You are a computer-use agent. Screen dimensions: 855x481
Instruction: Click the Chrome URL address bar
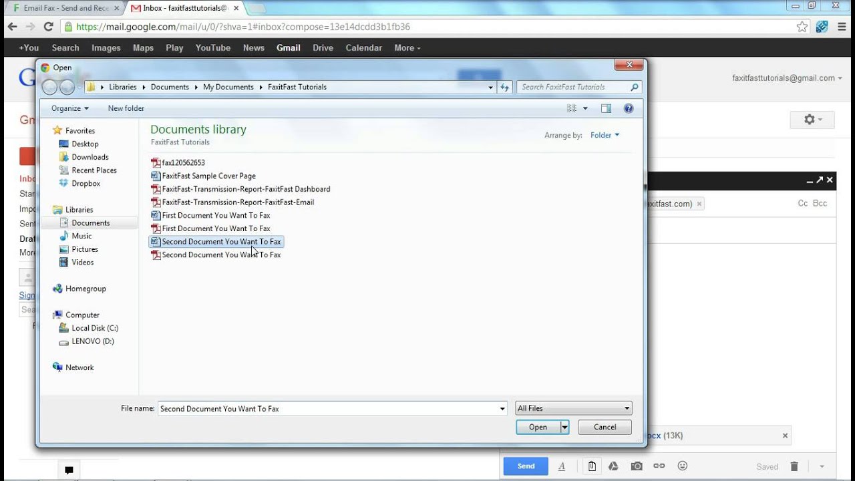[427, 27]
